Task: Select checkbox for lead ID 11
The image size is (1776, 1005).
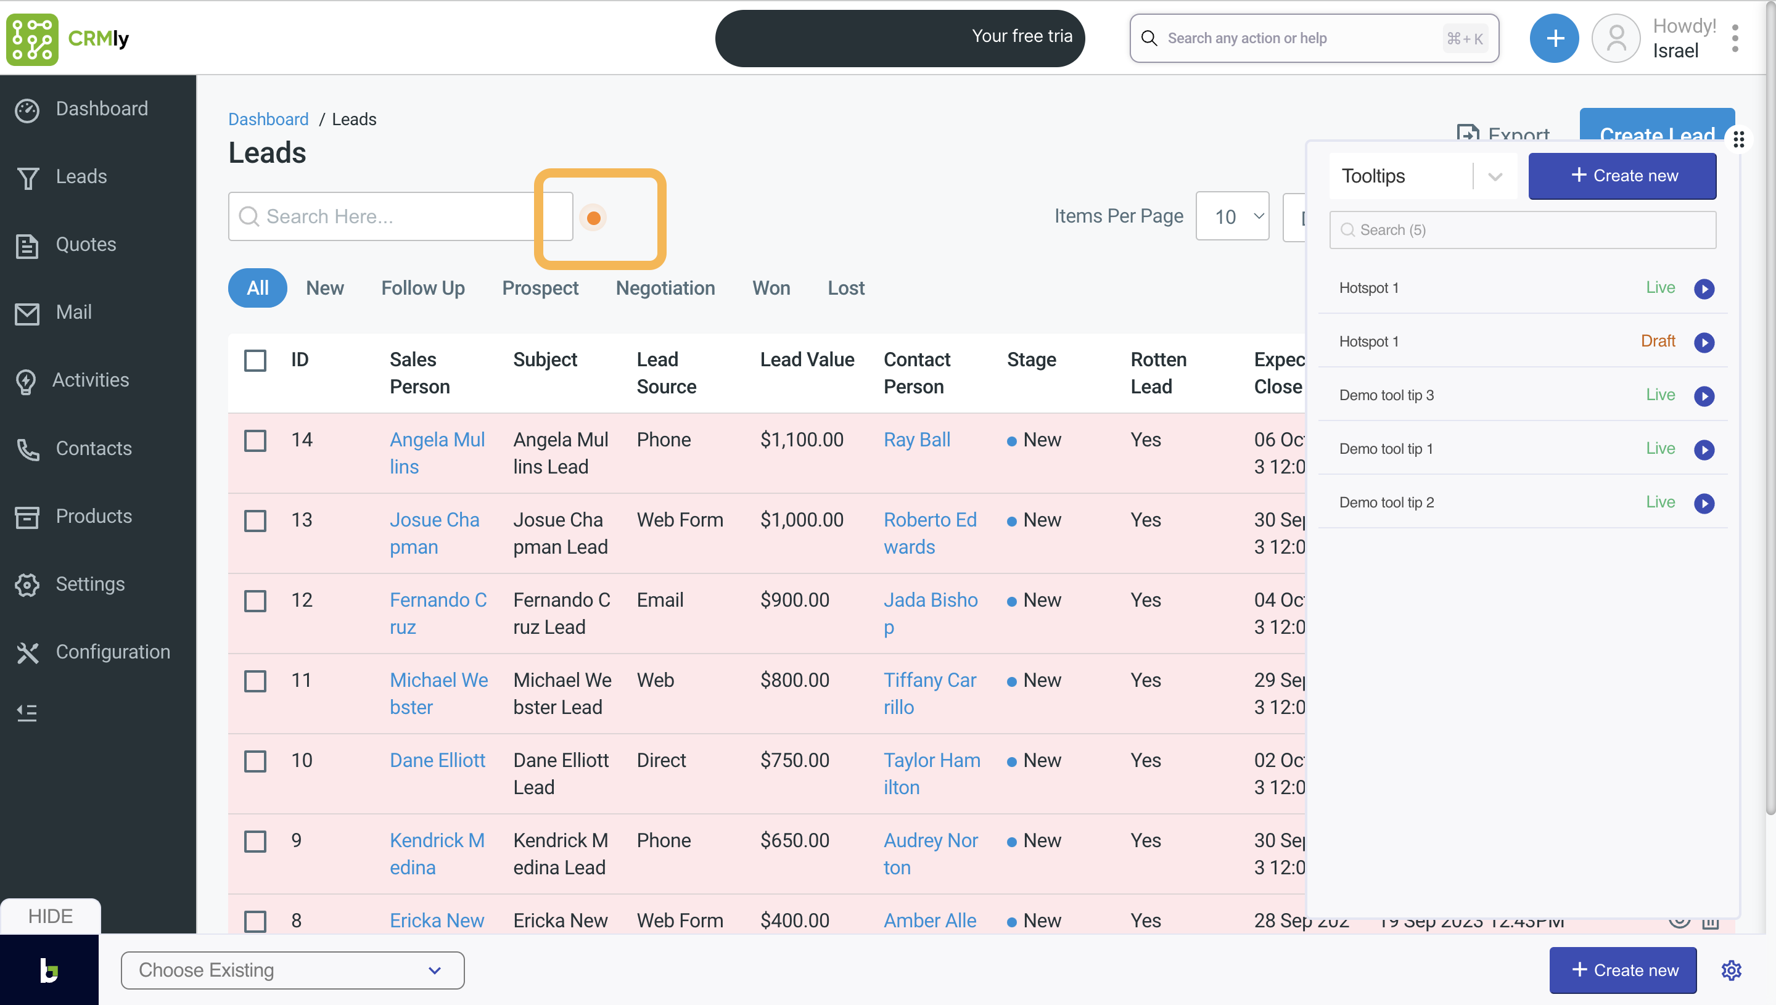Action: 255,681
